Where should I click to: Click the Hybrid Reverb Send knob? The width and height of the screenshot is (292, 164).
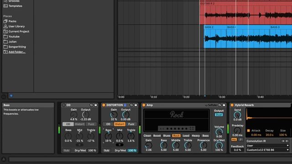click(x=237, y=115)
